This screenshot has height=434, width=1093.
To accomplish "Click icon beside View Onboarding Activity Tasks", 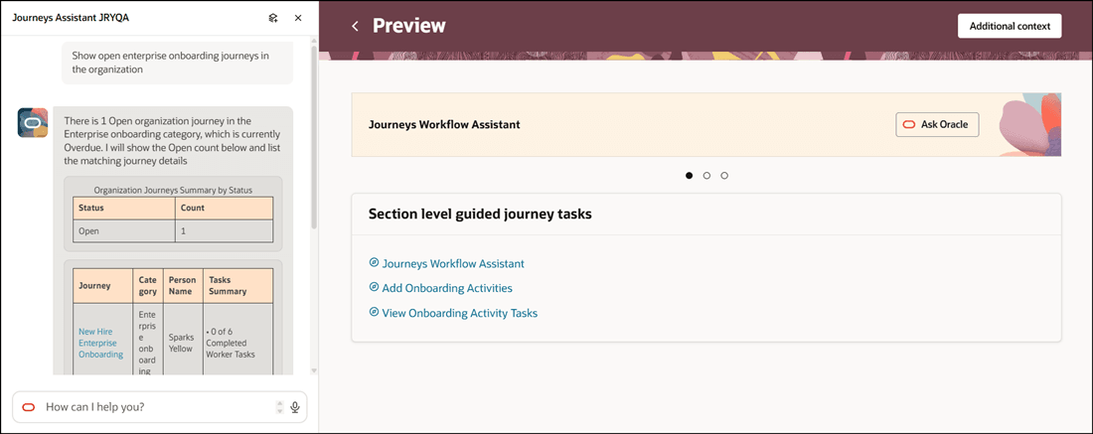I will tap(374, 312).
